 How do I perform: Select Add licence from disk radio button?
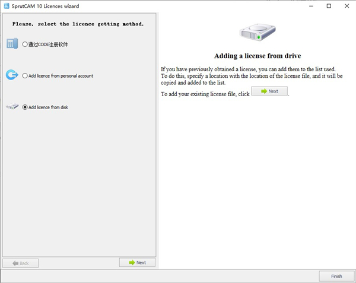pos(25,107)
